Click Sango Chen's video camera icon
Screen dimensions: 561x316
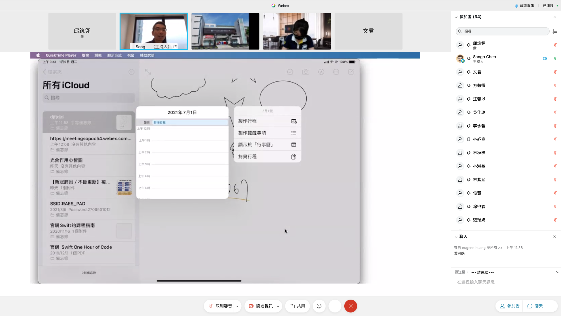point(545,59)
